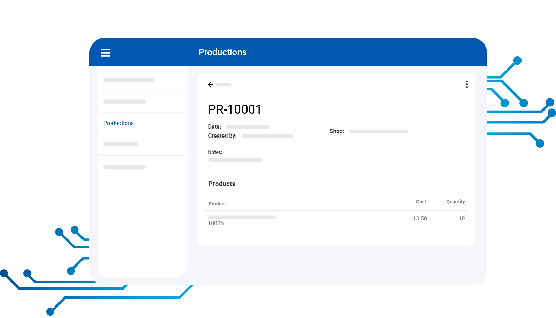This screenshot has width=556, height=318.
Task: Select the sidebar item directly above Productions
Action: click(x=124, y=102)
